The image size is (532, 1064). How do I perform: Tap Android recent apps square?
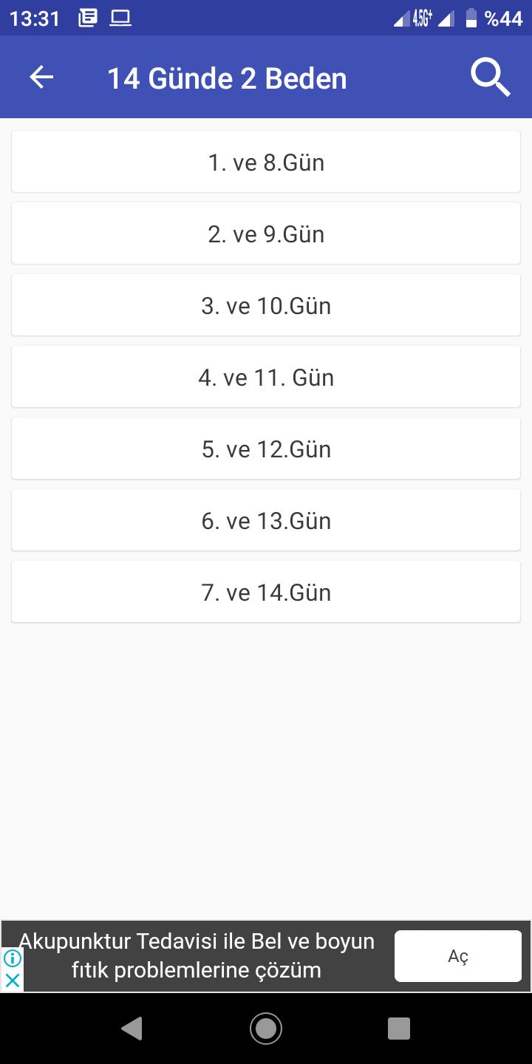tap(399, 1029)
